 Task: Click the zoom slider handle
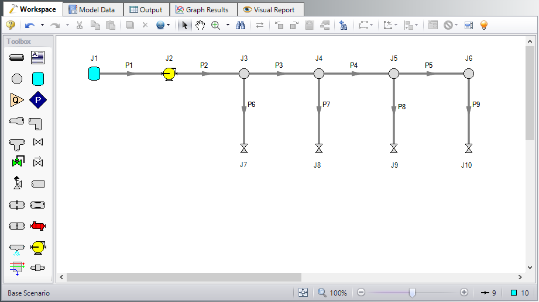(x=412, y=293)
